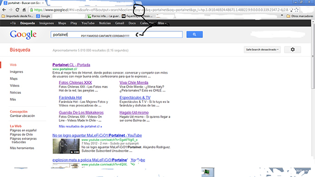This screenshot has height=177, width=315.
Task: Open the Otros marcadores bookmarks folder
Action: [300, 16]
